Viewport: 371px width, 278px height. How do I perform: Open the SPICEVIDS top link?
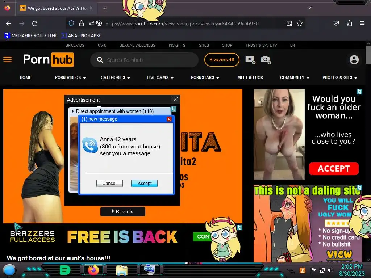click(x=75, y=45)
